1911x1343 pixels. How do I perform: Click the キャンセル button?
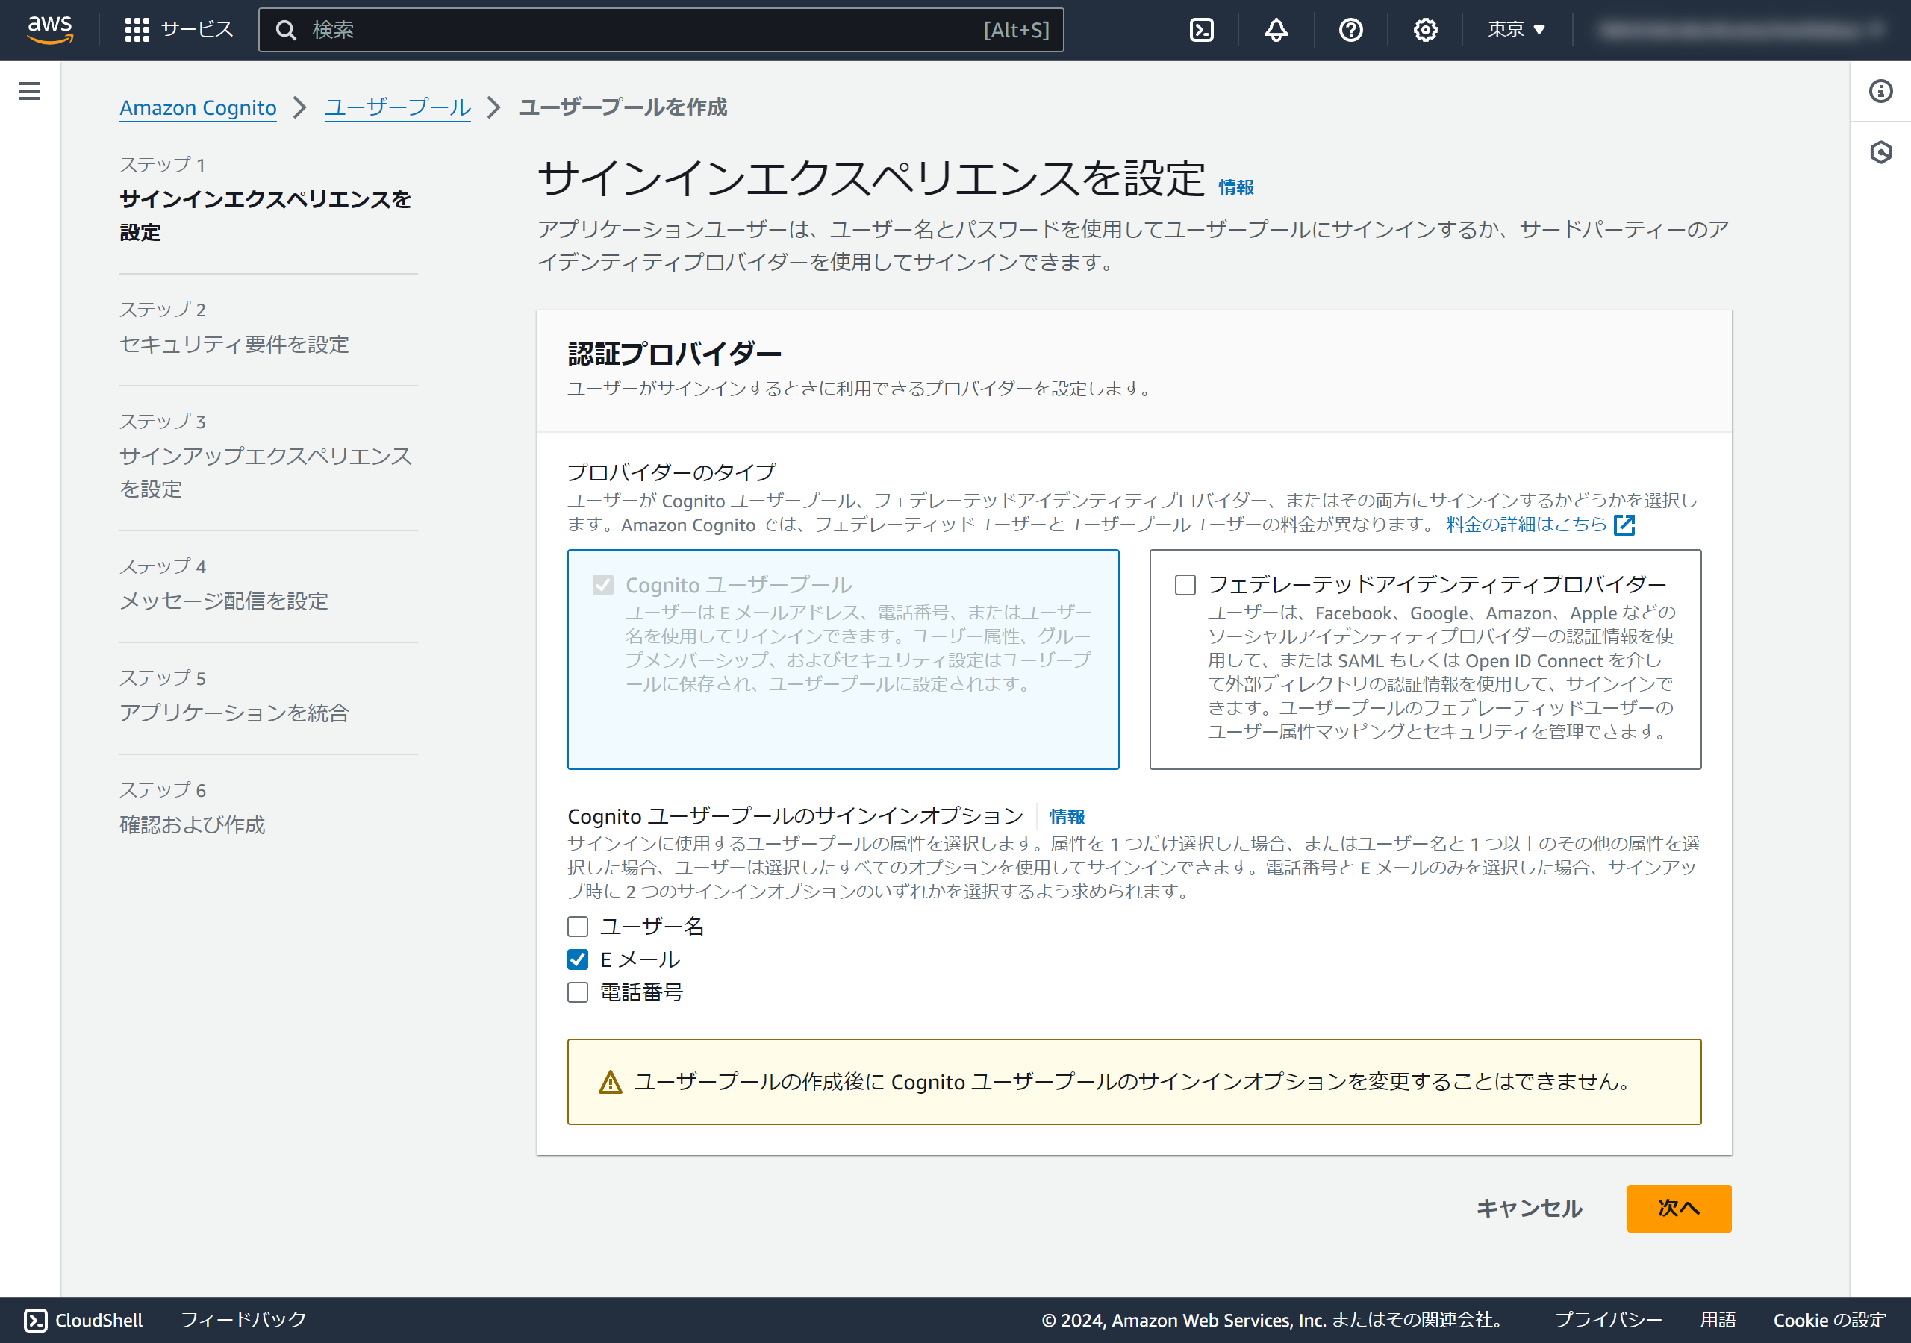(1529, 1207)
